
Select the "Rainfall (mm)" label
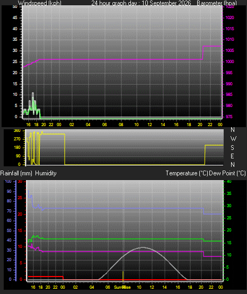tap(16, 173)
